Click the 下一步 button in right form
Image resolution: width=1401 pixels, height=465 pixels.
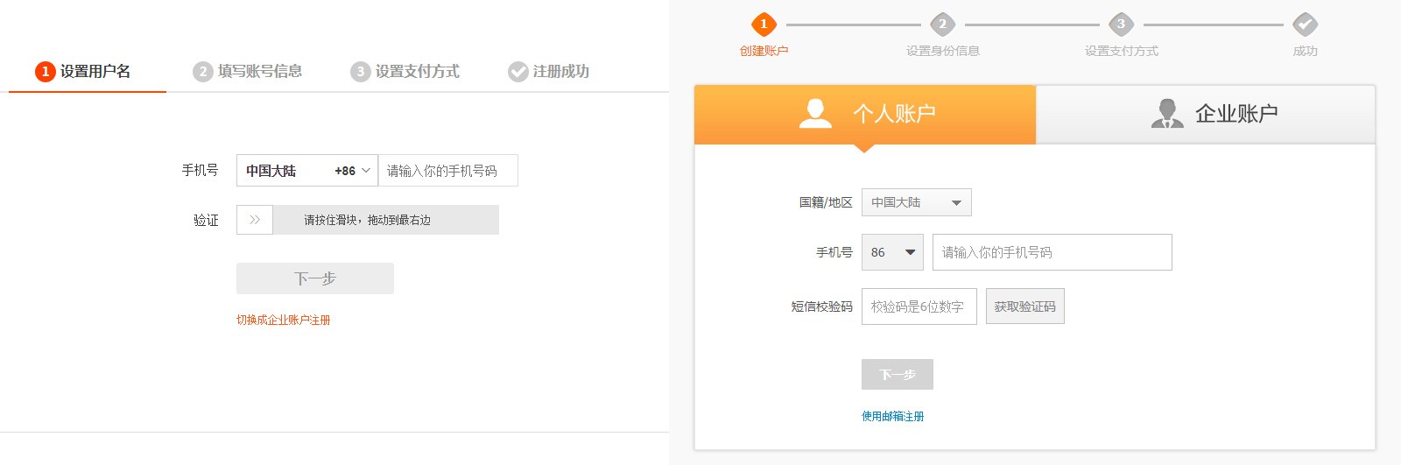pos(898,375)
